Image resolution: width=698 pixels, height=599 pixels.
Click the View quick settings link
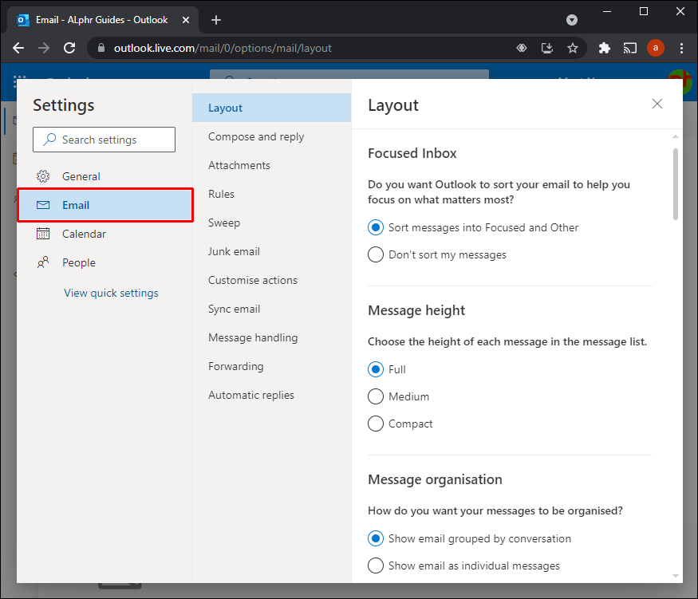pyautogui.click(x=111, y=293)
